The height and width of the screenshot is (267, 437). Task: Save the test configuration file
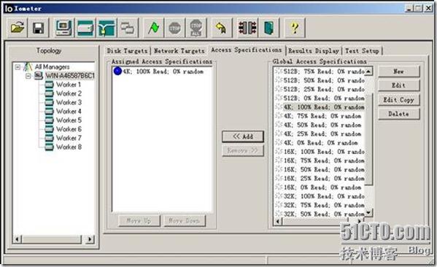click(x=38, y=28)
